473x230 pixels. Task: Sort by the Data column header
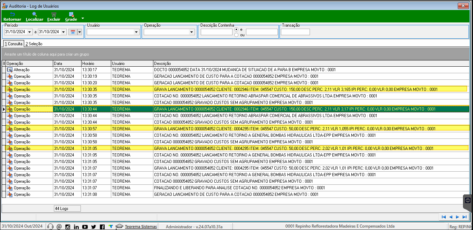(67, 64)
